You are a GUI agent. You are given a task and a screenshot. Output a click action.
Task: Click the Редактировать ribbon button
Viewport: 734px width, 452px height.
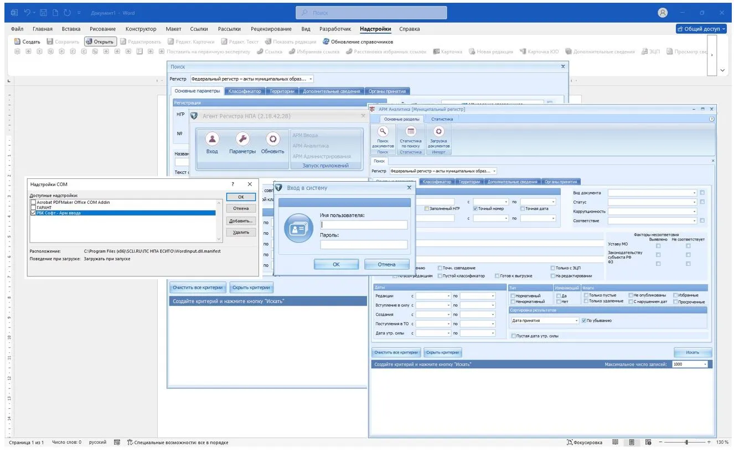pos(140,42)
